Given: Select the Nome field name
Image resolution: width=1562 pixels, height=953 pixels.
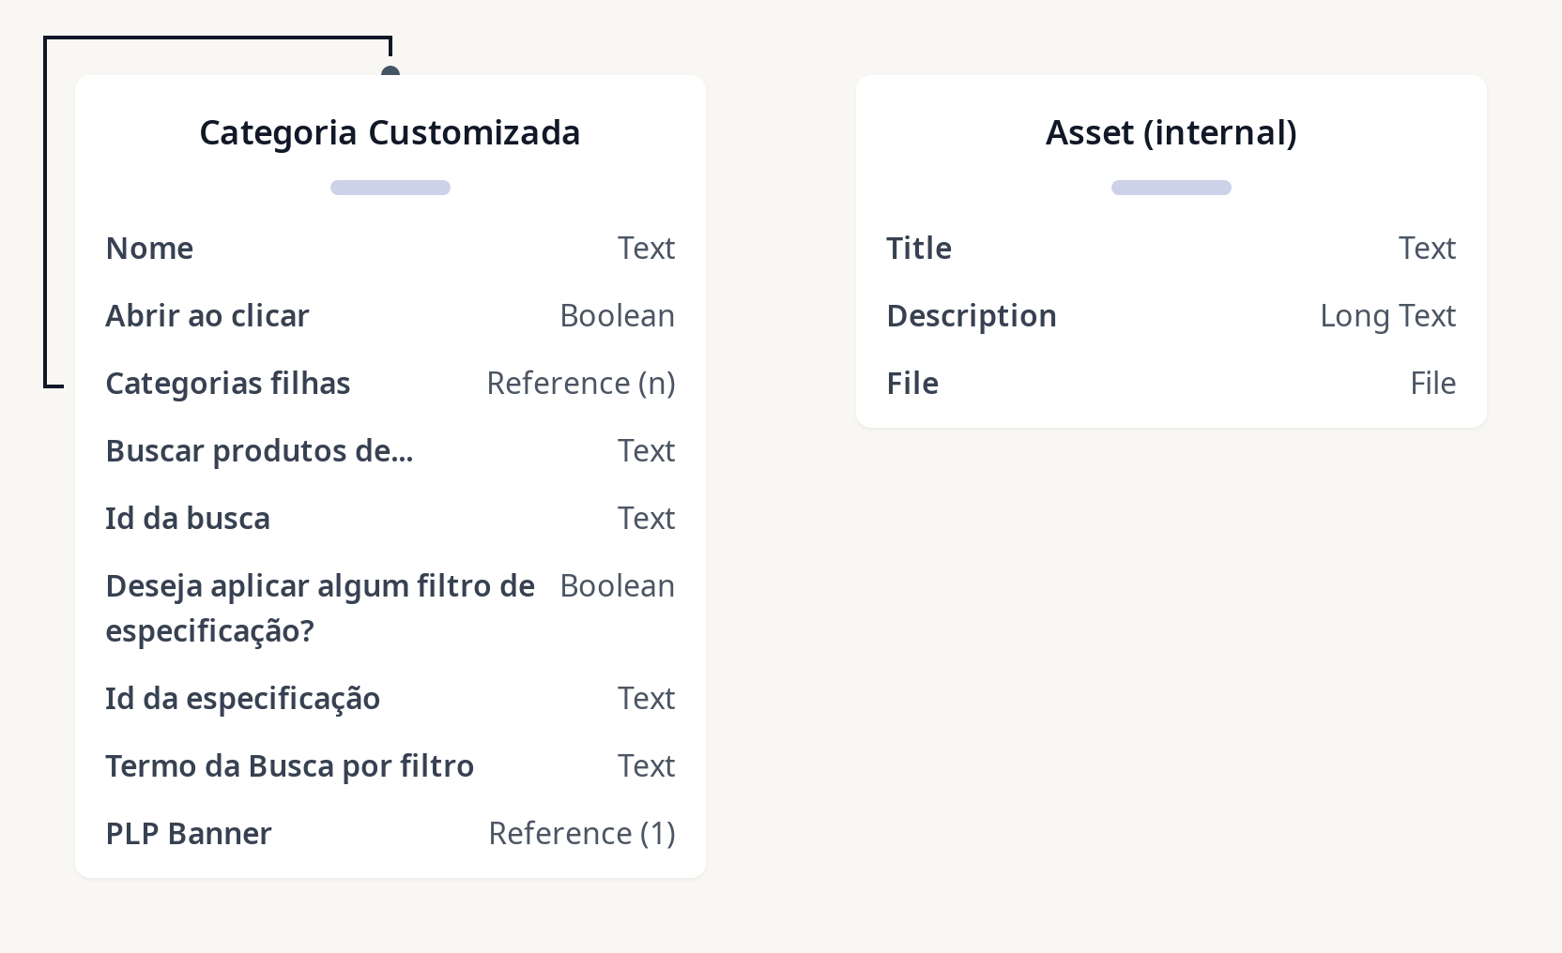Looking at the screenshot, I should tap(149, 249).
